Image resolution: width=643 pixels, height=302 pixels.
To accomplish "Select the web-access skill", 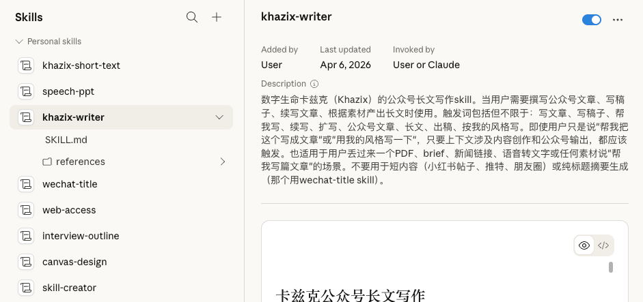I will click(69, 210).
